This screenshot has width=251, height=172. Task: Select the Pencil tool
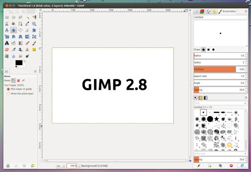[x=27, y=43]
